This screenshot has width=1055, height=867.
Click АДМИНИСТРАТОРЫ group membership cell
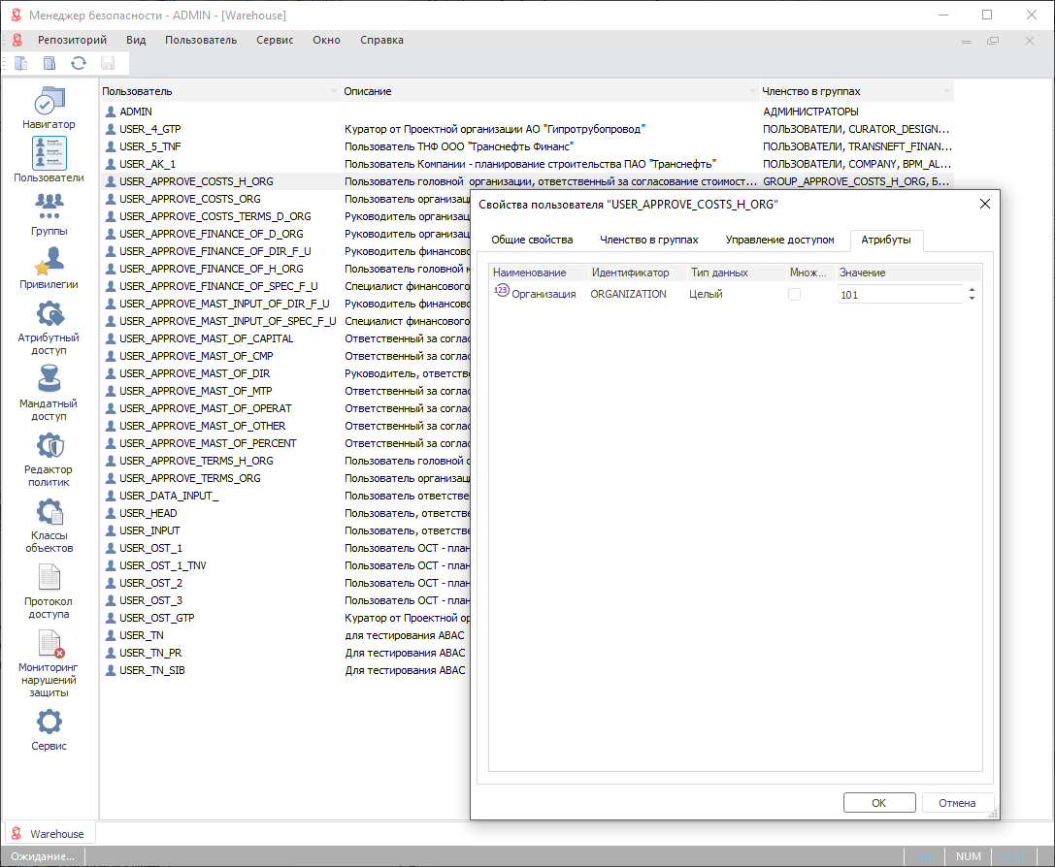pyautogui.click(x=810, y=112)
